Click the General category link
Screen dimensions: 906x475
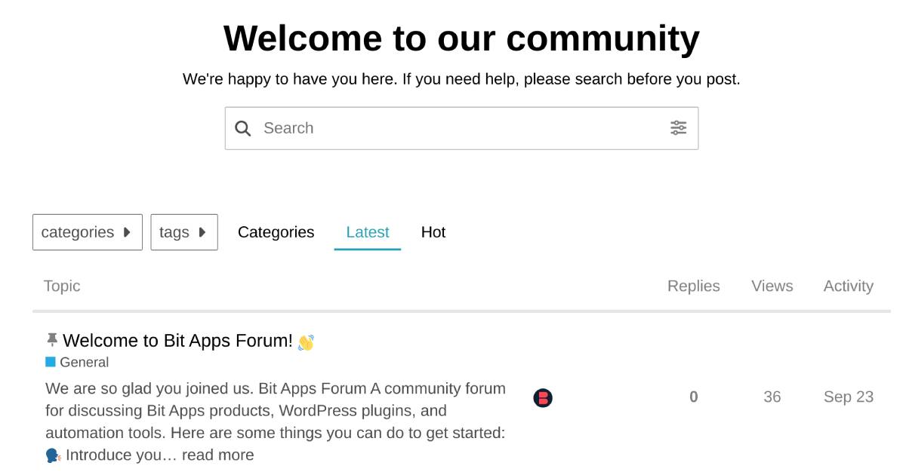click(84, 362)
